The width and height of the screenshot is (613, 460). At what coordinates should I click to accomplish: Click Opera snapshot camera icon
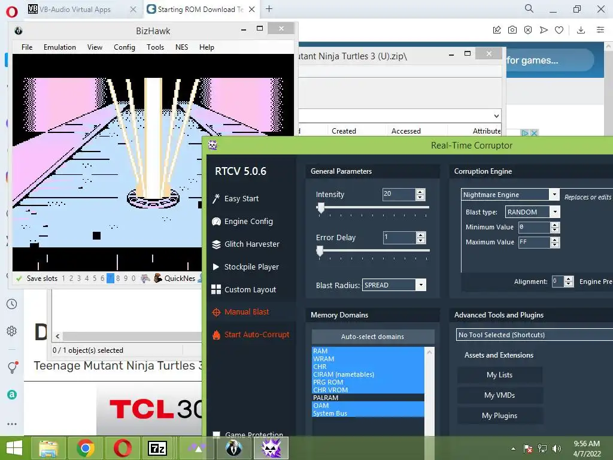pos(512,30)
